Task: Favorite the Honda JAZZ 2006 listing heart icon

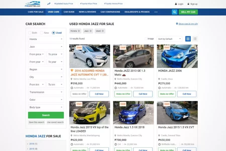Action: [x=160, y=47]
